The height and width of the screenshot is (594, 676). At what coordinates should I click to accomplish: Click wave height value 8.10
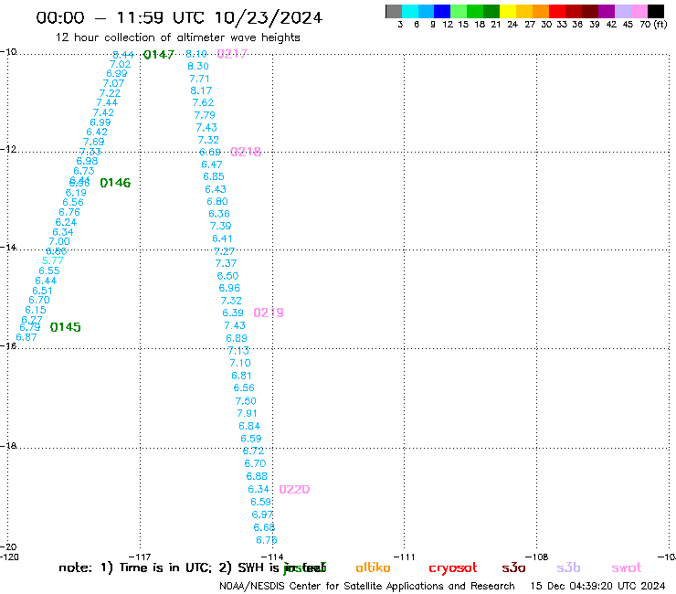pos(196,54)
